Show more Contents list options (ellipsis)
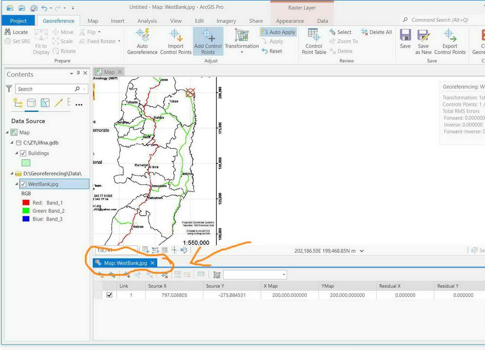Viewport: 485px width, 350px height. (79, 104)
